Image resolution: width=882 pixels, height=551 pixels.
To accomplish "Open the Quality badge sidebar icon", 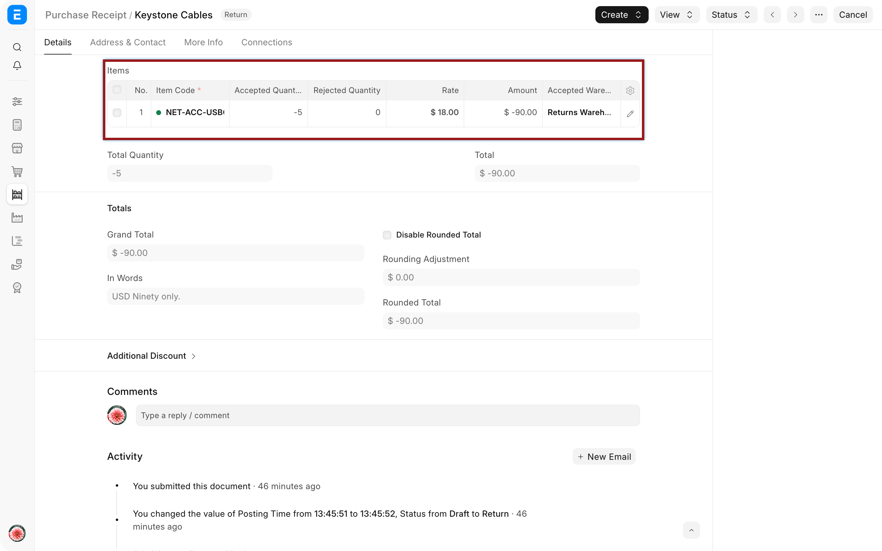I will coord(17,287).
